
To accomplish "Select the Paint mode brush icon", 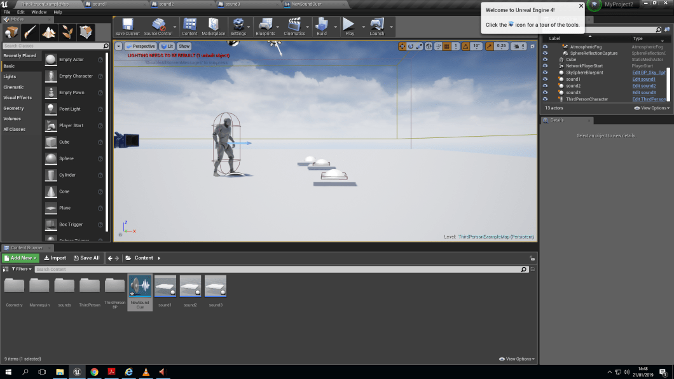I will 30,32.
